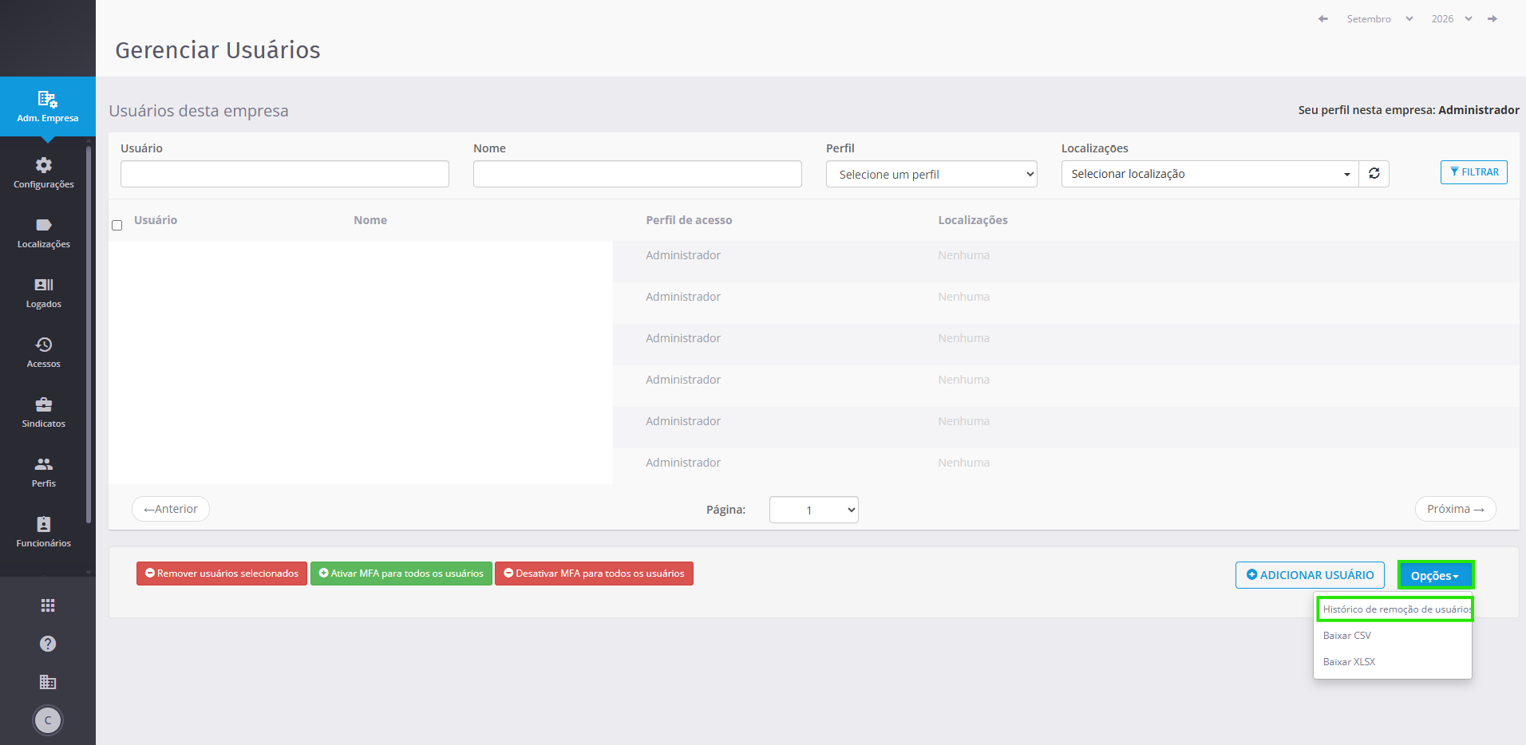Open Selecionar localização dropdown
Viewport: 1526px width, 745px height.
coord(1210,174)
